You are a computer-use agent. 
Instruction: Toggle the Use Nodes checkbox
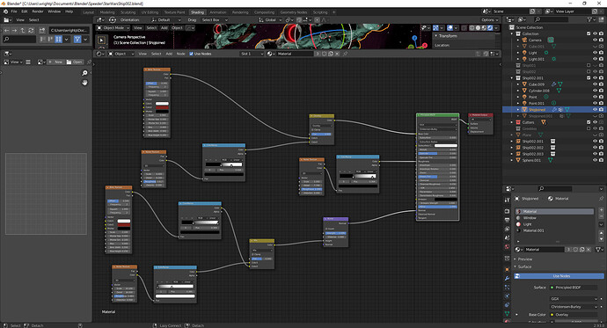point(191,54)
